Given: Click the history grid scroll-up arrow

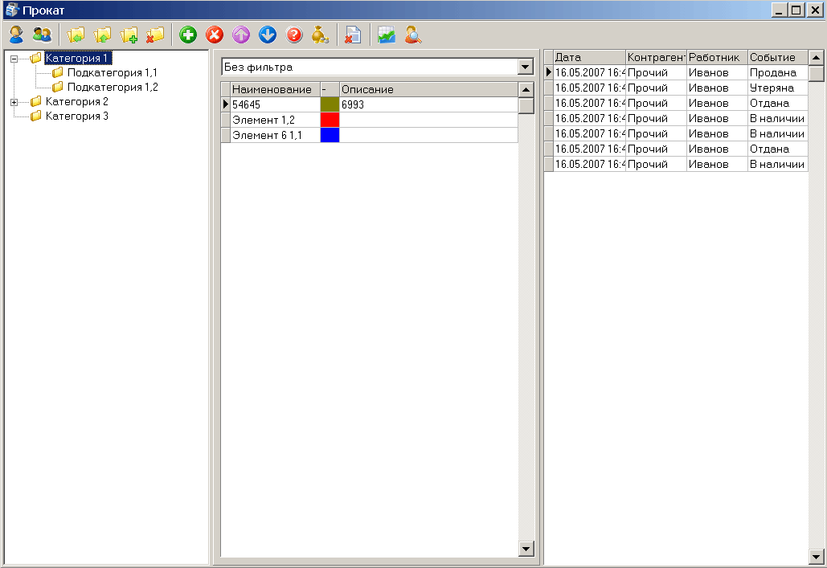Looking at the screenshot, I should tap(816, 58).
